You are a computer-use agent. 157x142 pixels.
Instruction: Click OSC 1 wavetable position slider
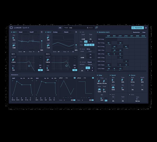[x=42, y=41]
